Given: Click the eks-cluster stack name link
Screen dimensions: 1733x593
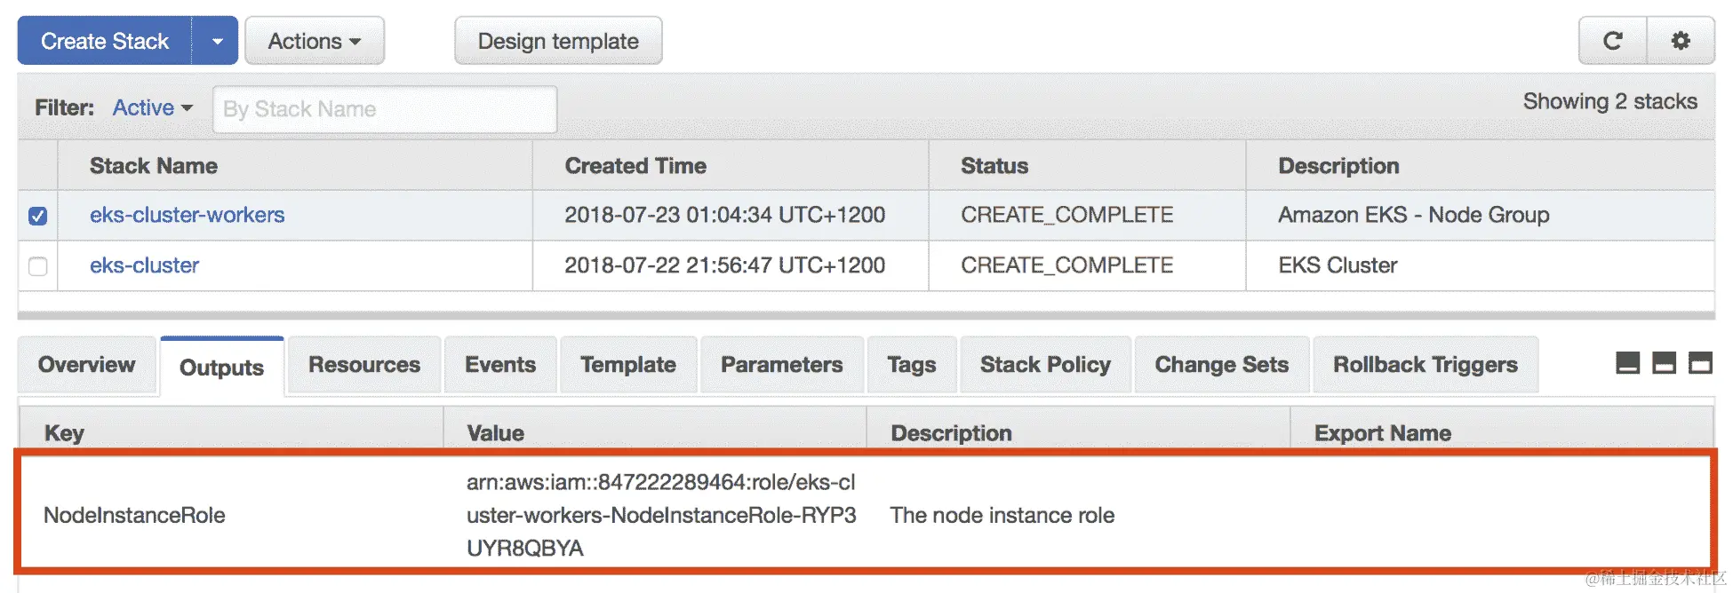Looking at the screenshot, I should click(144, 265).
